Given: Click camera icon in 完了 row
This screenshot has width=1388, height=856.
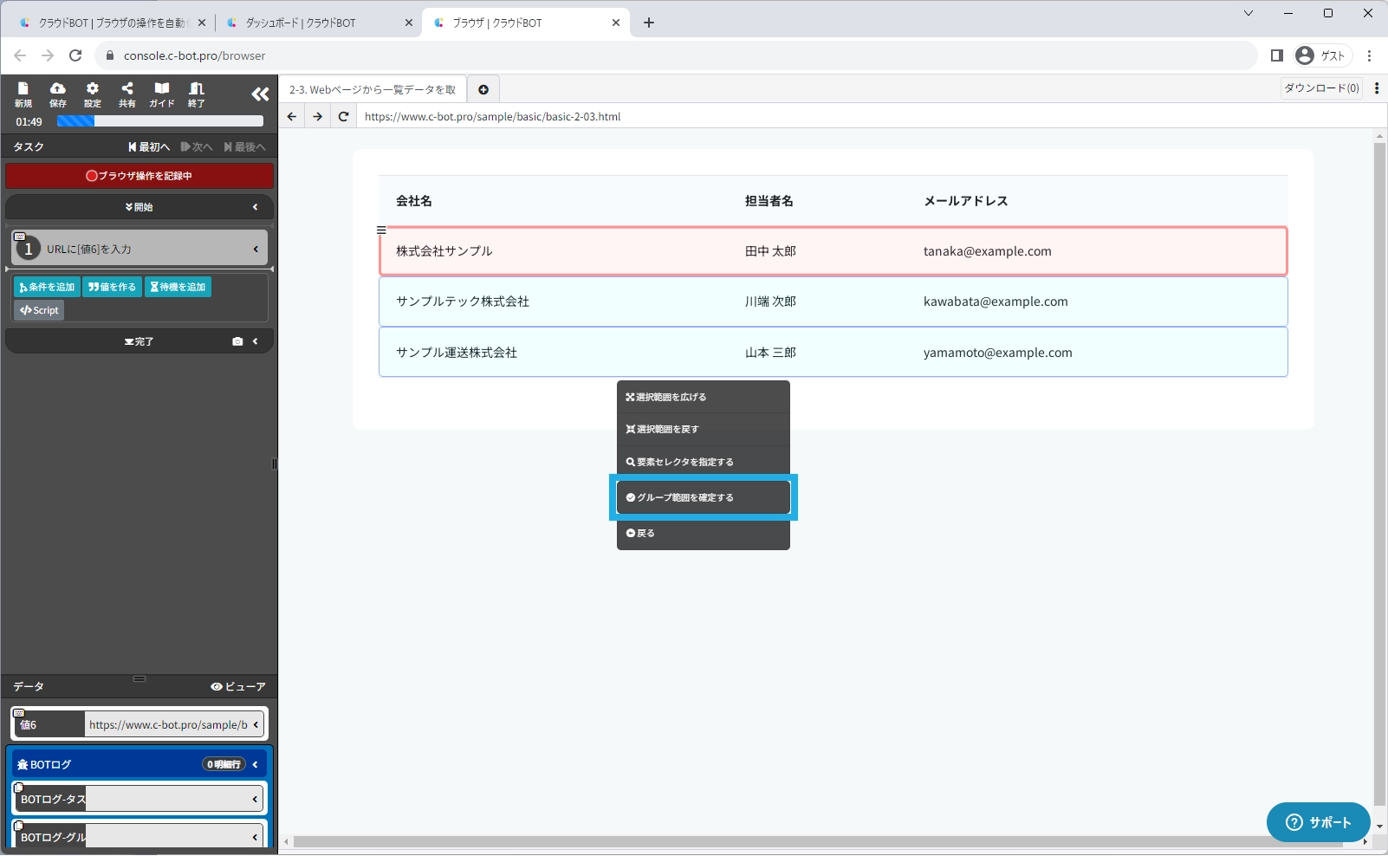Looking at the screenshot, I should (237, 341).
